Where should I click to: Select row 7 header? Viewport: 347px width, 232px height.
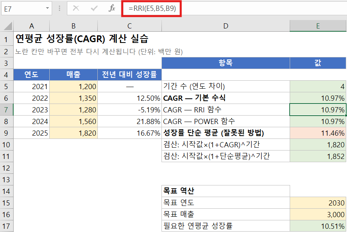6,110
